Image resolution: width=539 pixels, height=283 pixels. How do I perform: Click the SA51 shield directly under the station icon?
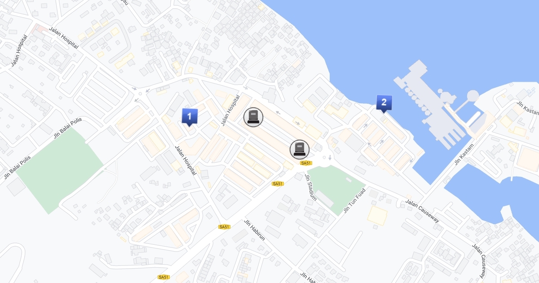click(x=306, y=163)
